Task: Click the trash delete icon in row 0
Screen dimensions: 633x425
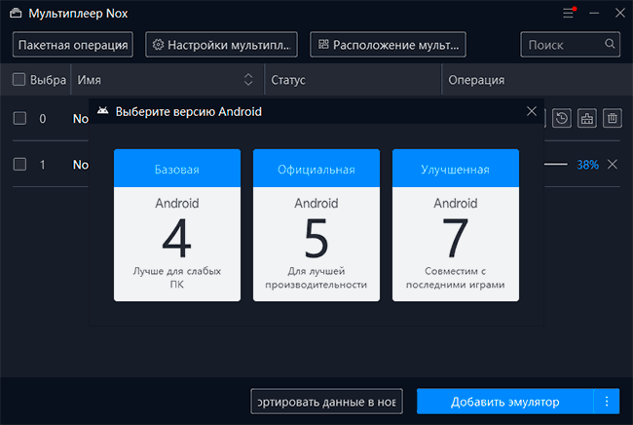Action: pyautogui.click(x=613, y=118)
